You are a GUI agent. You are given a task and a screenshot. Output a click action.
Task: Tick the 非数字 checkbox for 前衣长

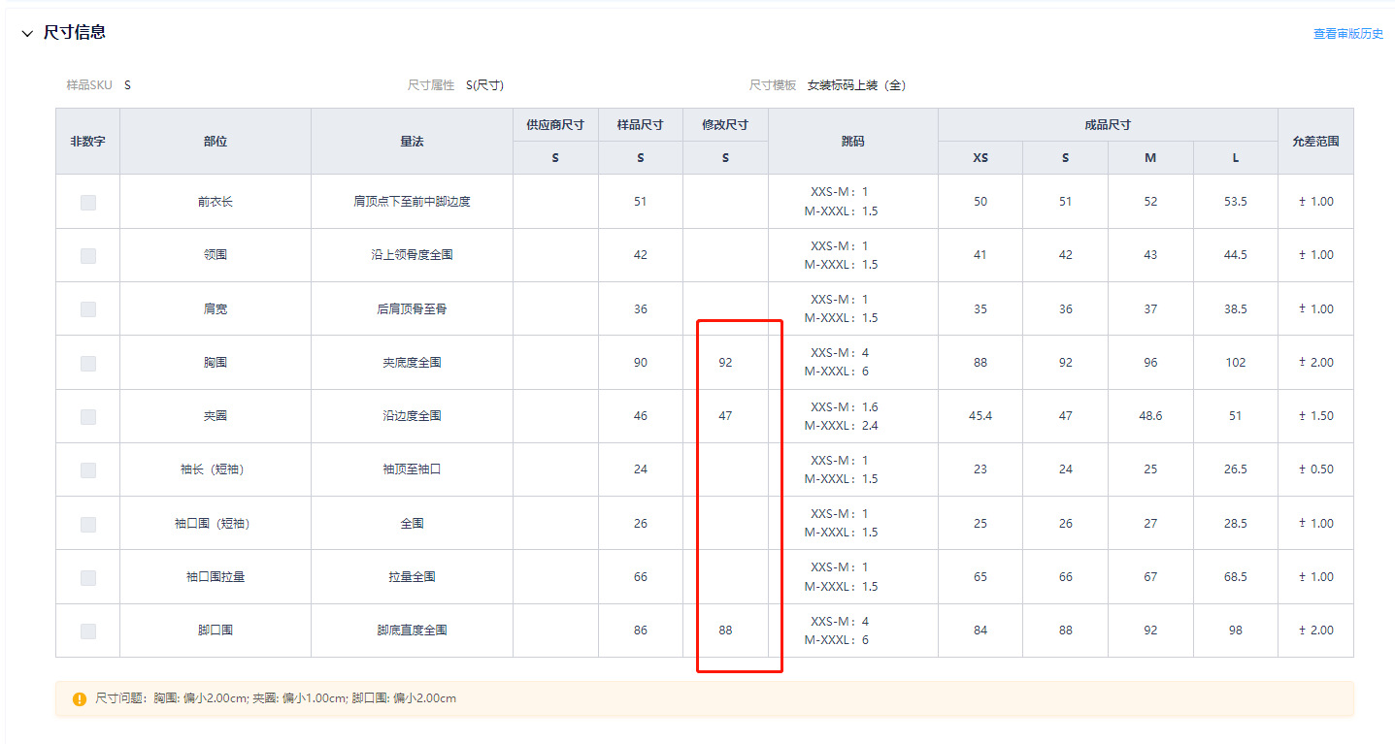coord(88,202)
